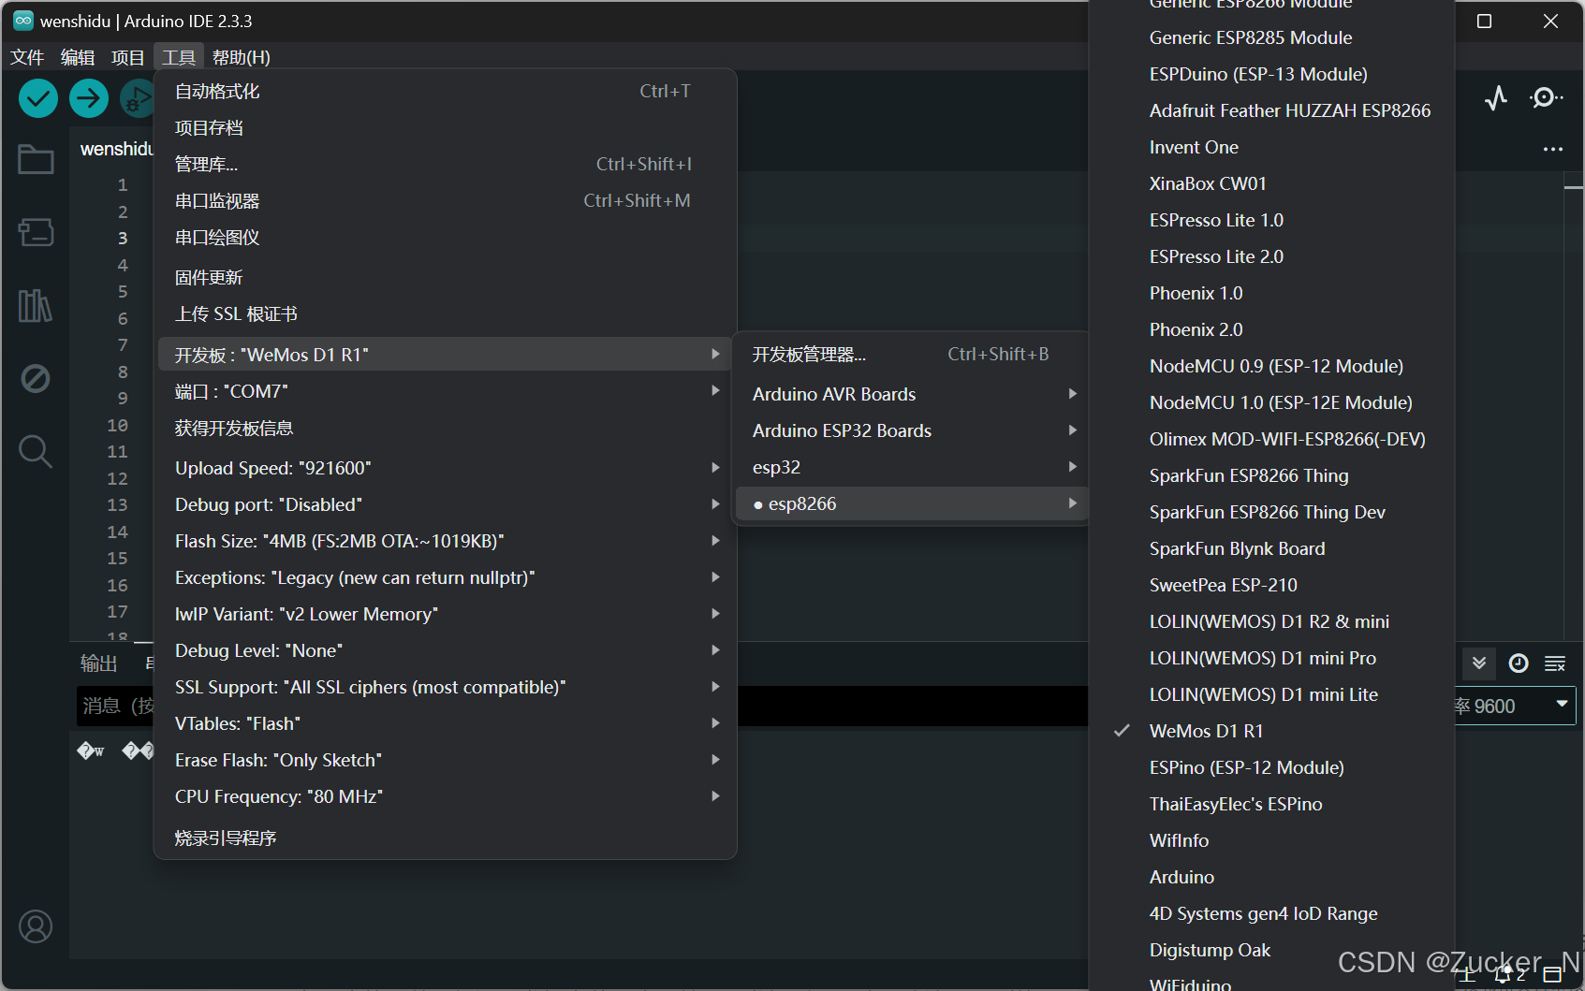Open the Sketchbook folder sidebar icon

coord(36,159)
